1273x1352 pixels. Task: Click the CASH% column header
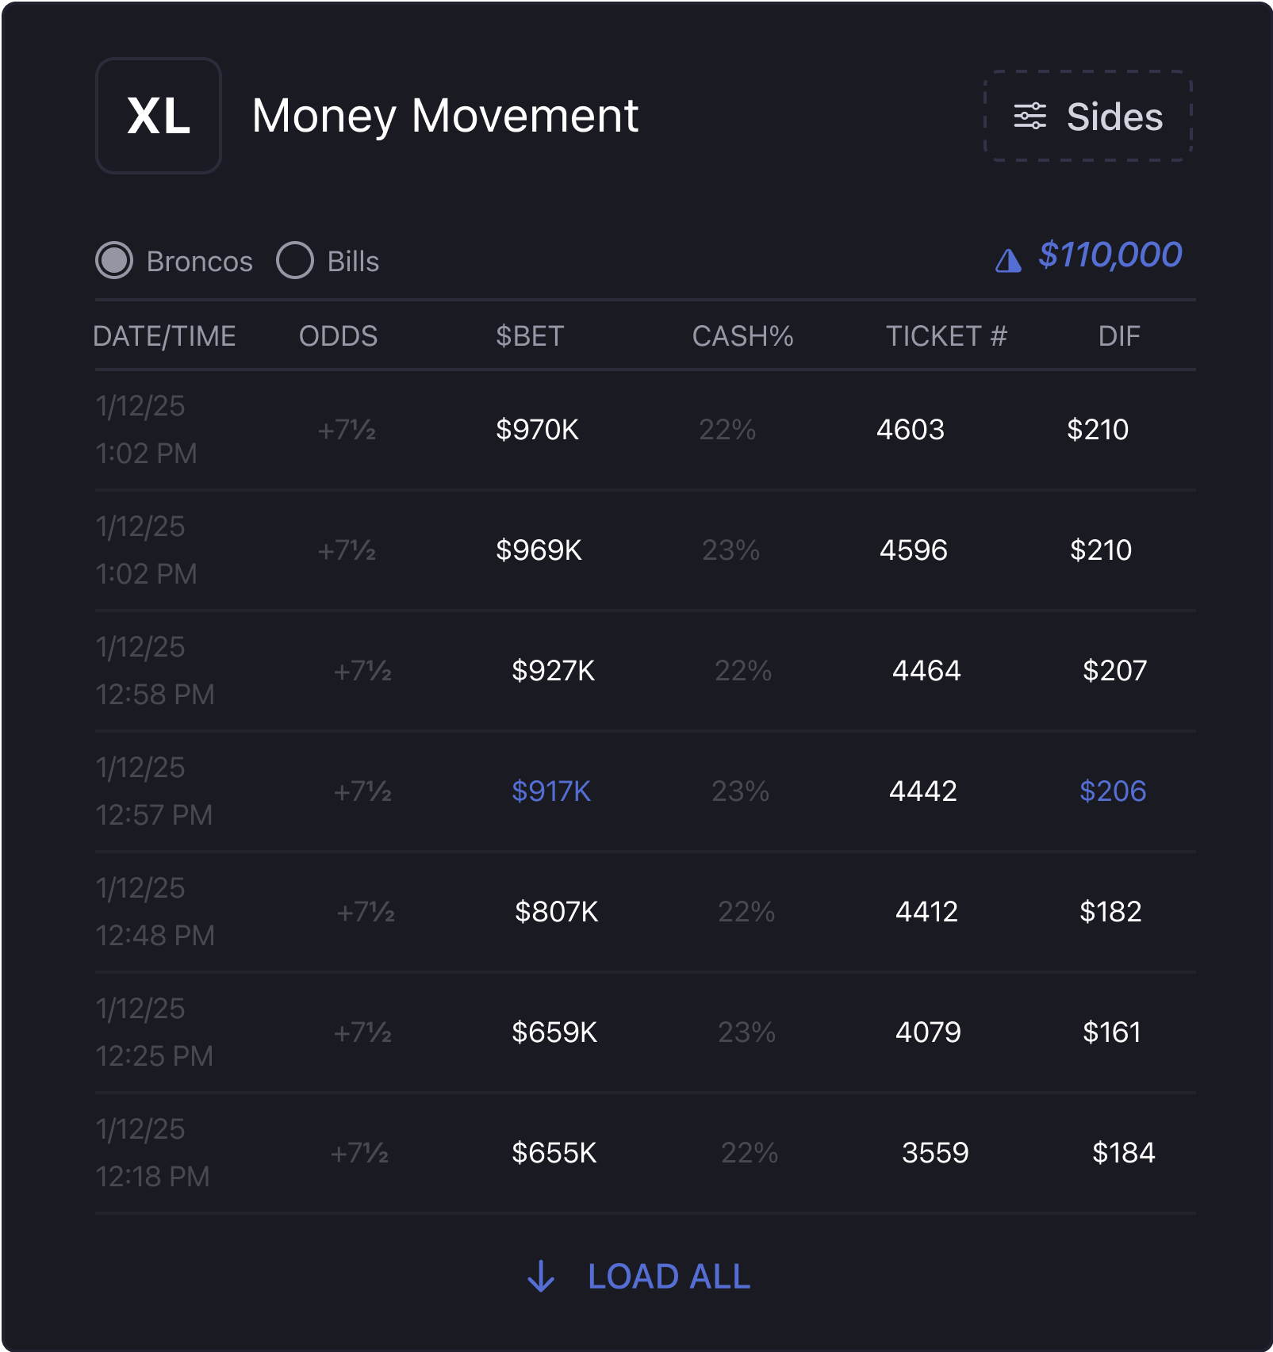tap(742, 336)
